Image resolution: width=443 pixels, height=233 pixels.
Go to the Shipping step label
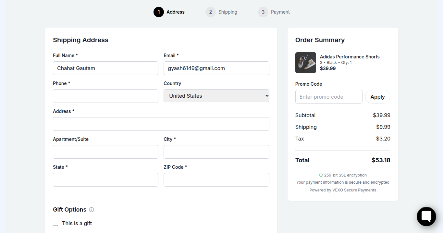228,12
